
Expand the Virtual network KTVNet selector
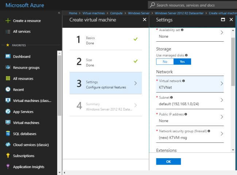click(222, 83)
